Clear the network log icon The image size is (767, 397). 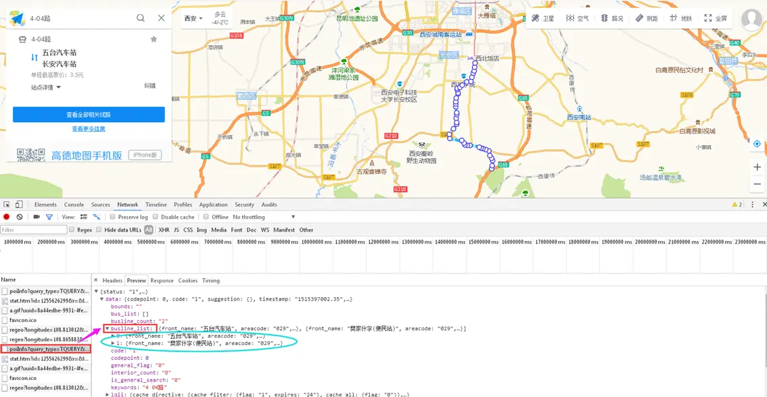[20, 217]
